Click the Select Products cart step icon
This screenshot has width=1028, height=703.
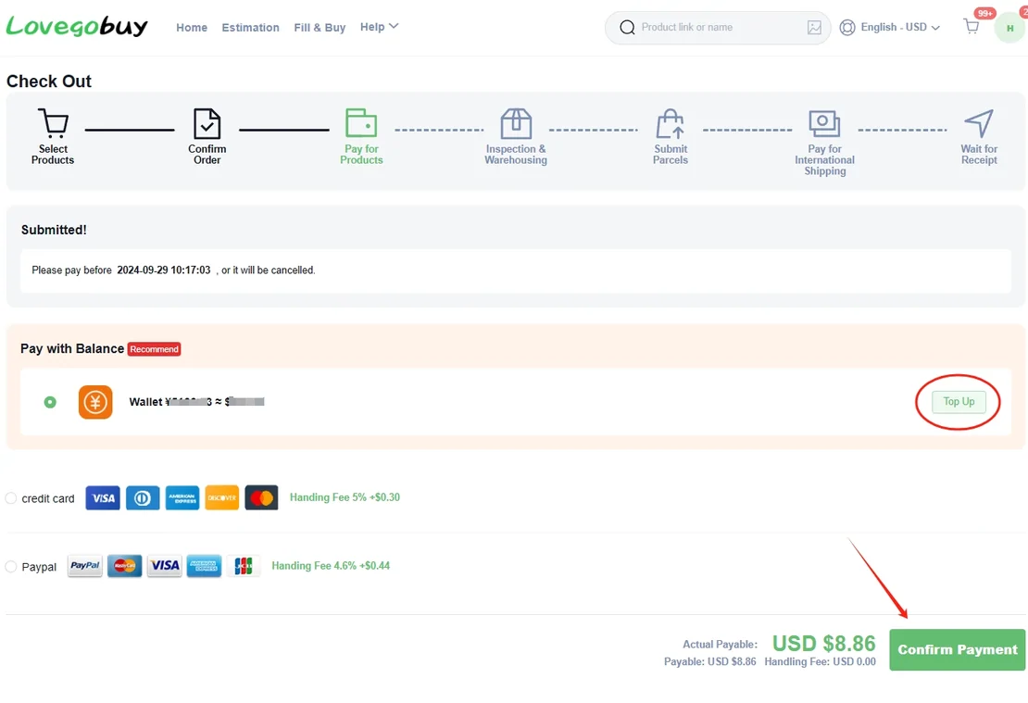53,122
